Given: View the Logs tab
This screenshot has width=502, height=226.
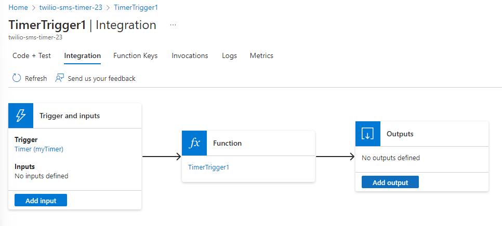Looking at the screenshot, I should 229,55.
